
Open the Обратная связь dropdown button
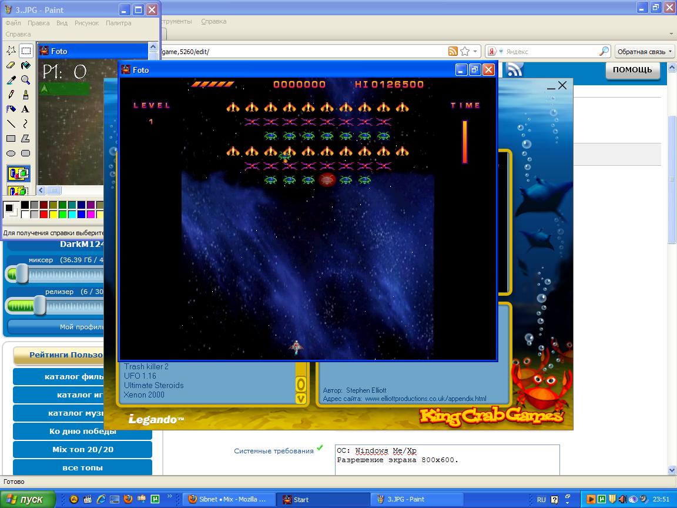[x=645, y=51]
